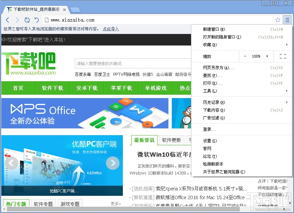Select 新建窗口(N) menu item
294x213 pixels.
241,29
